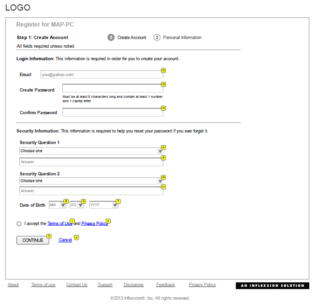The width and height of the screenshot is (318, 305).
Task: Click the LOGO in the header
Action: (x=18, y=8)
